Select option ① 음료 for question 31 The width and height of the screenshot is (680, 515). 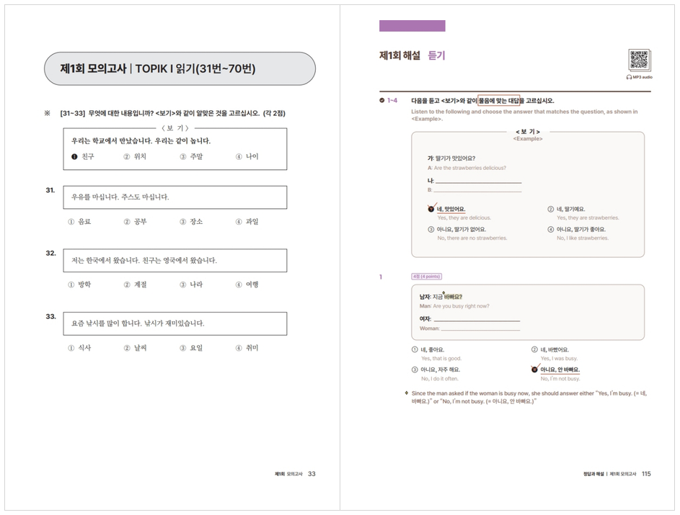79,222
